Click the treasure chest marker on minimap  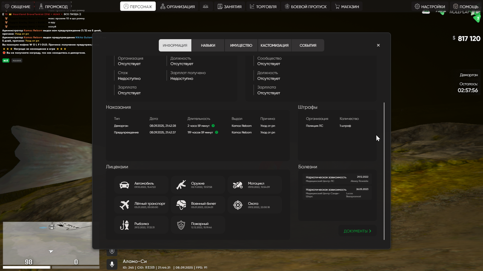click(52, 227)
